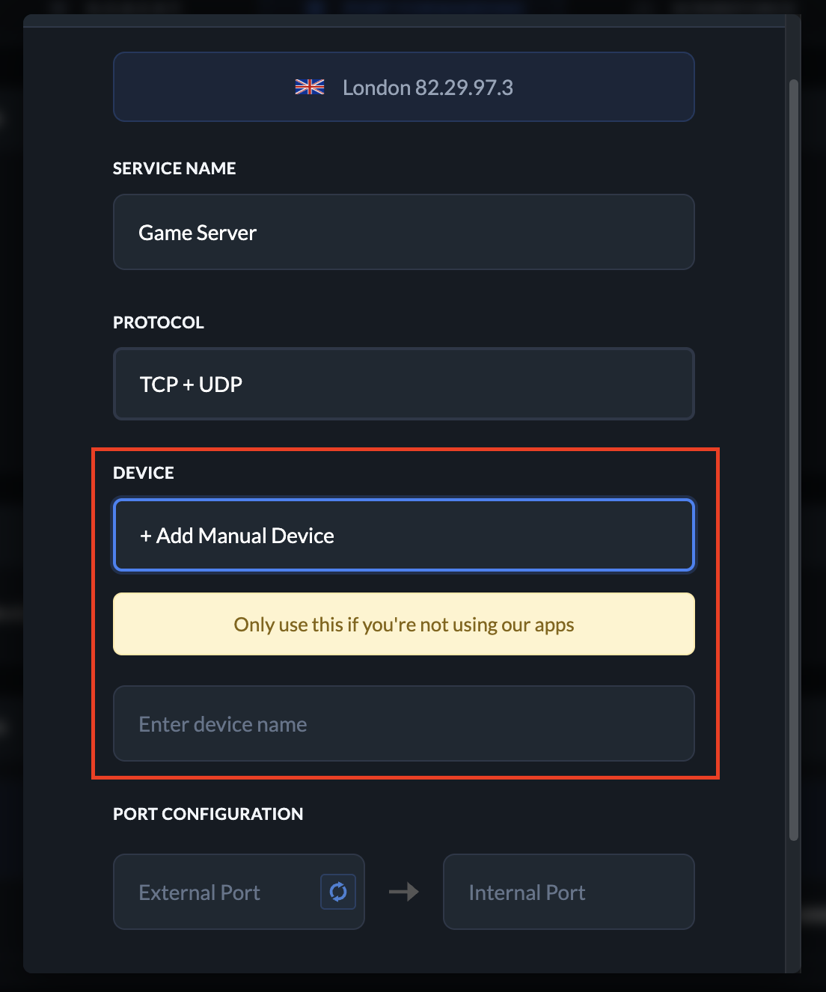
Task: Click the Internal Port input box
Action: coord(569,892)
